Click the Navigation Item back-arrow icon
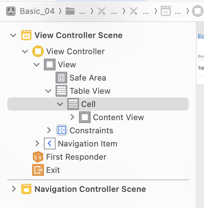The height and width of the screenshot is (208, 204). pos(50,144)
